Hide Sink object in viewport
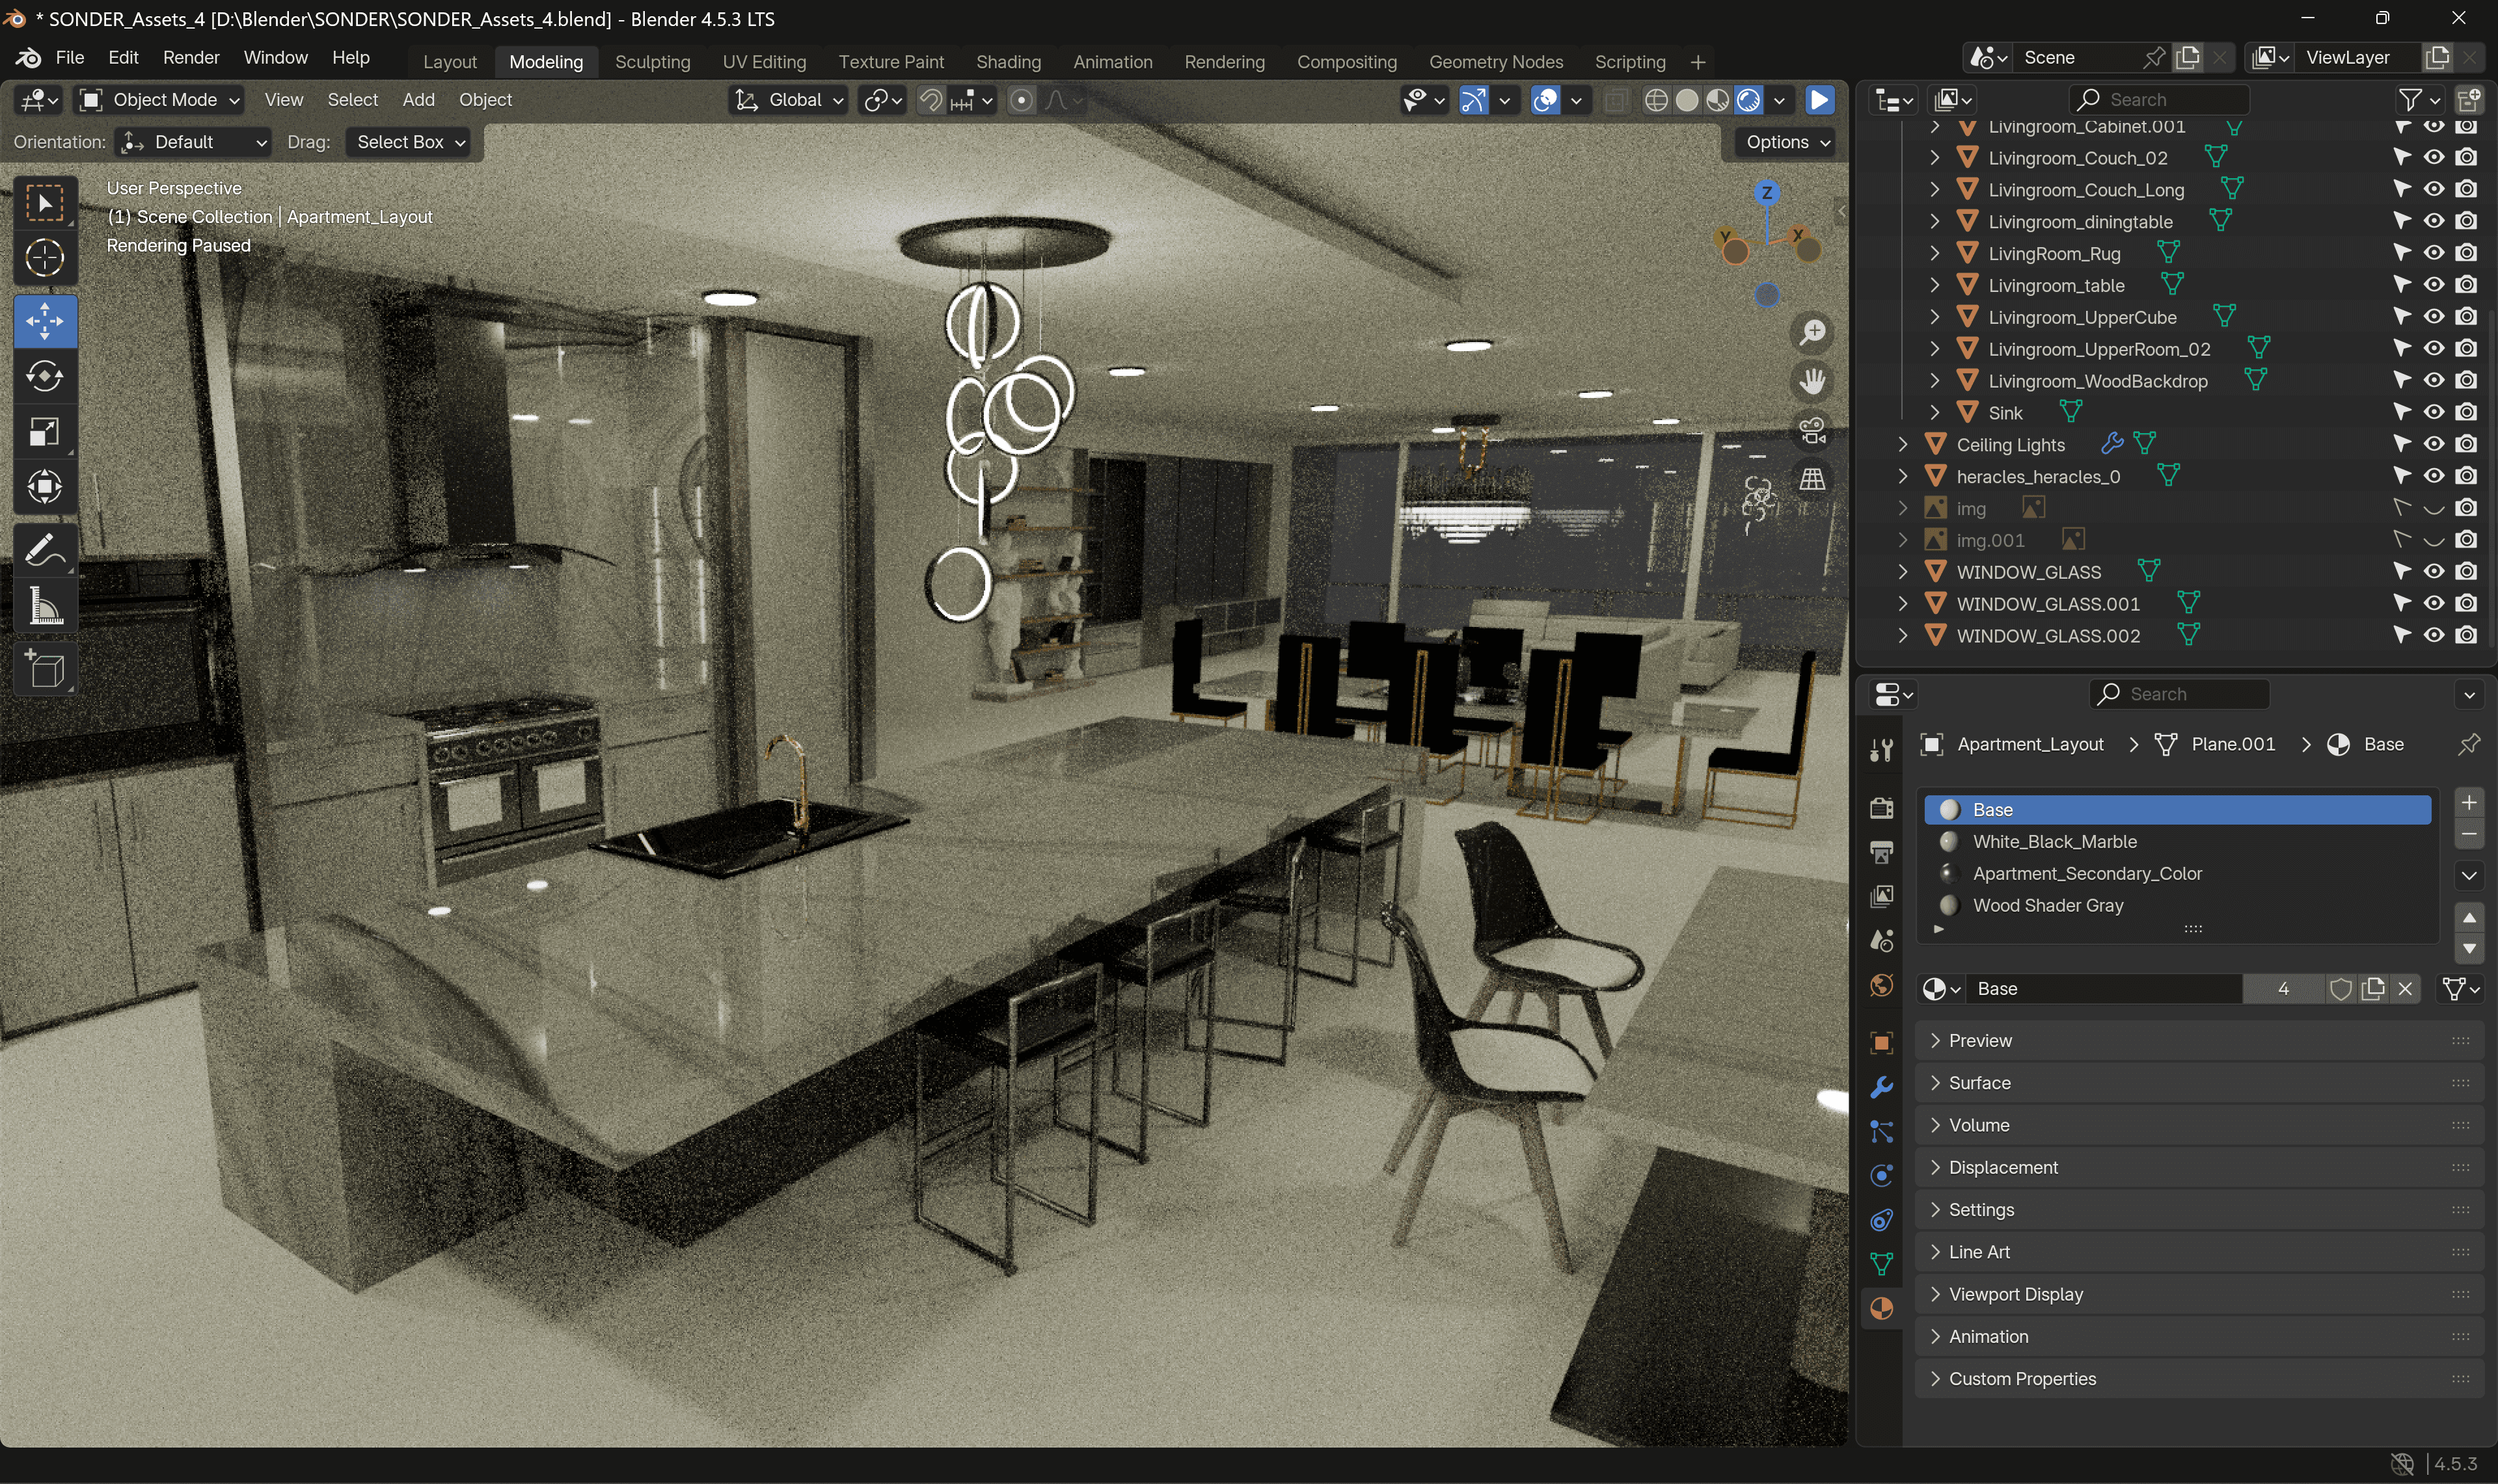The image size is (2498, 1484). (x=2433, y=412)
